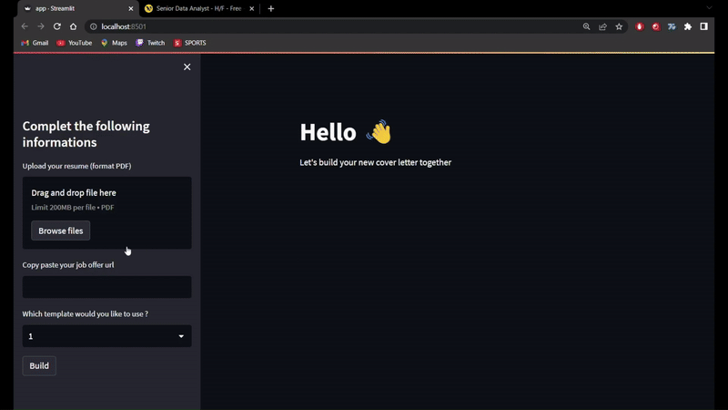The width and height of the screenshot is (728, 410).
Task: Click 'Complet the following informations' heading
Action: 86,134
